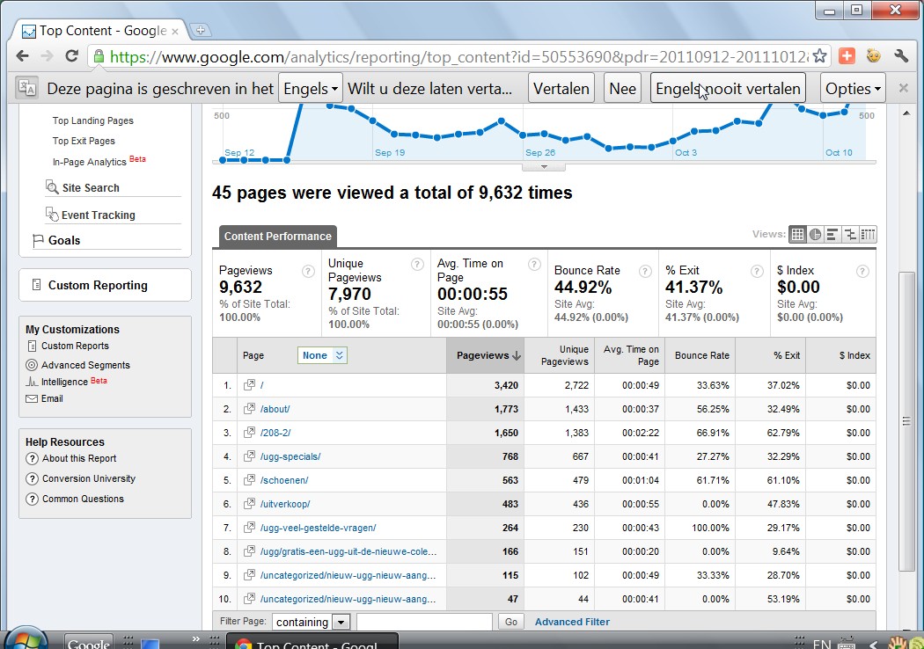Click the Windows Start button

(24, 640)
